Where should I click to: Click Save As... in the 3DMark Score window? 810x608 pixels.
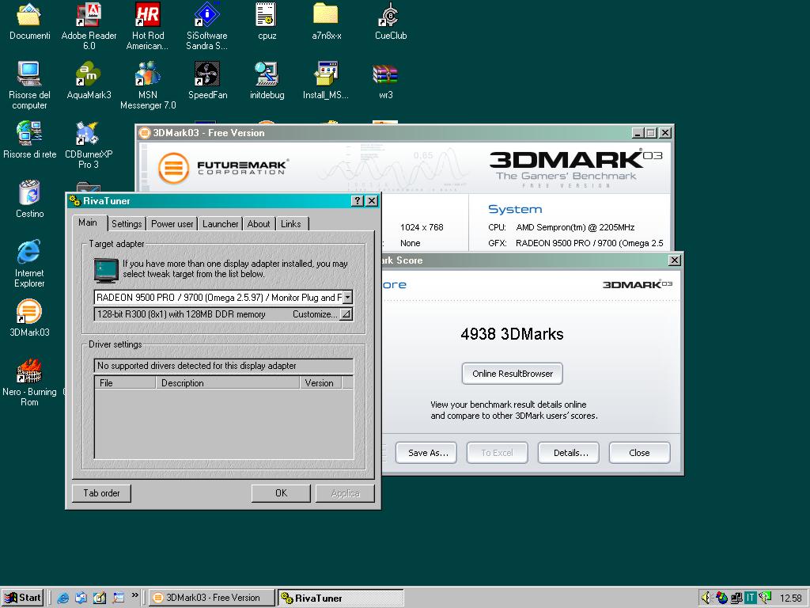(x=426, y=453)
